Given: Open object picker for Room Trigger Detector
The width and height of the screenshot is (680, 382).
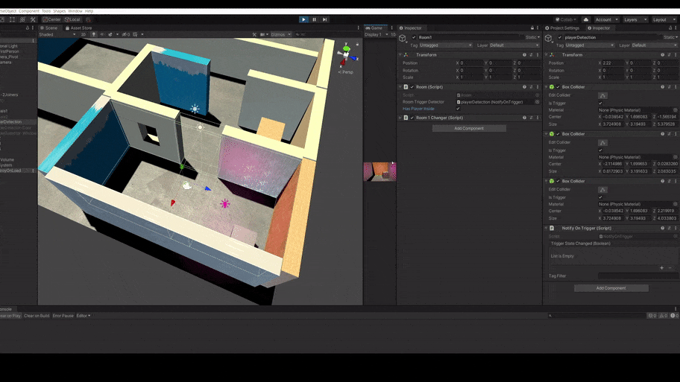Looking at the screenshot, I should [537, 102].
